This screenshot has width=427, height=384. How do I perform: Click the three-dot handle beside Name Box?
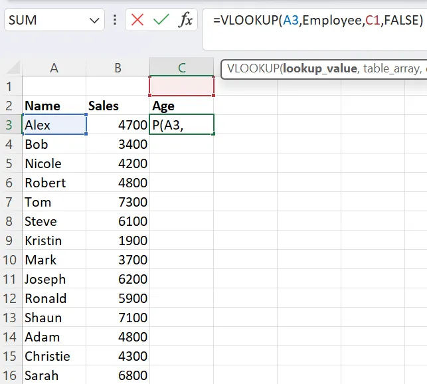[x=115, y=20]
